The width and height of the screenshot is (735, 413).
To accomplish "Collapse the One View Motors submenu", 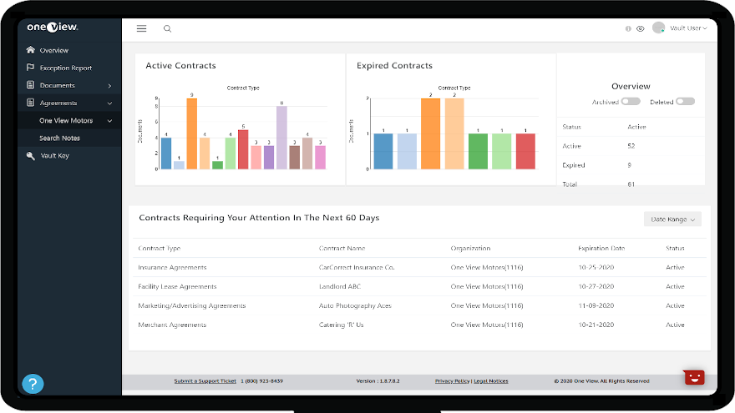I will (109, 121).
